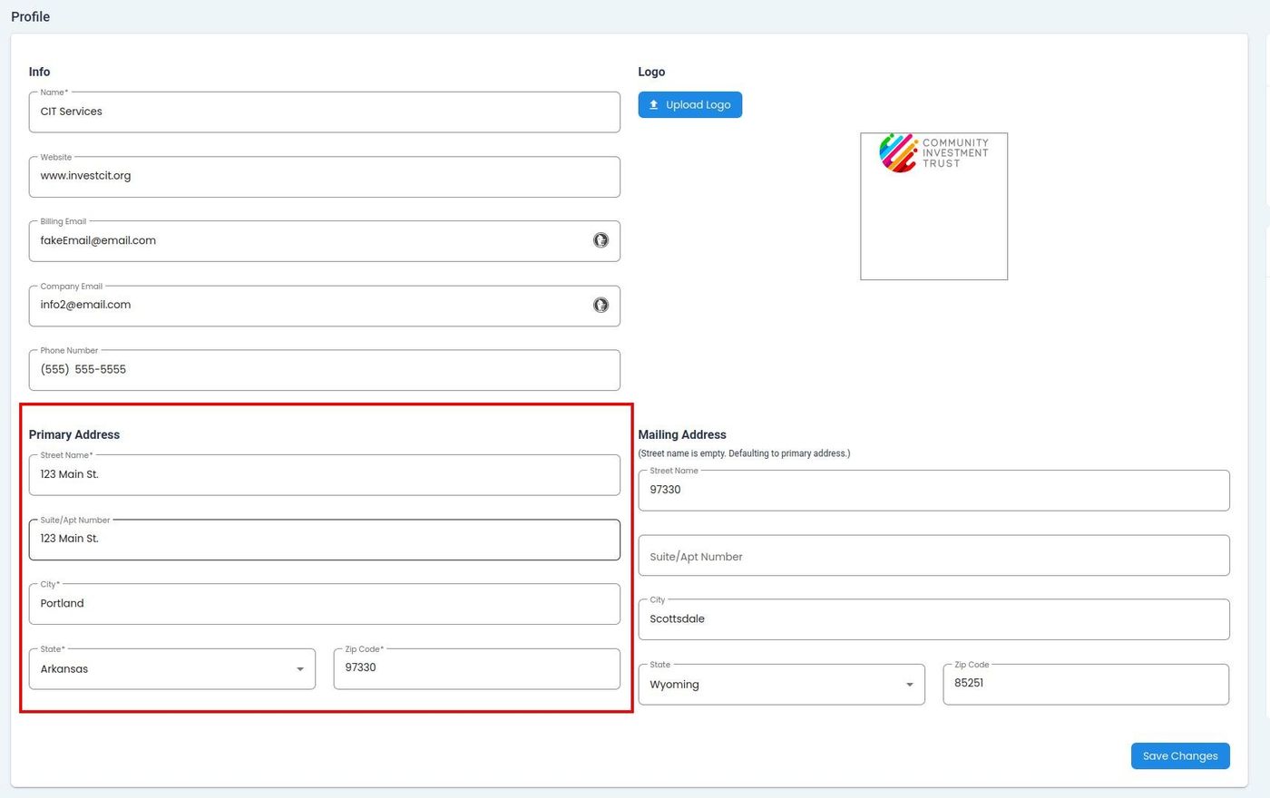1270x798 pixels.
Task: Focus the Name field with CIT Services
Action: pos(324,112)
